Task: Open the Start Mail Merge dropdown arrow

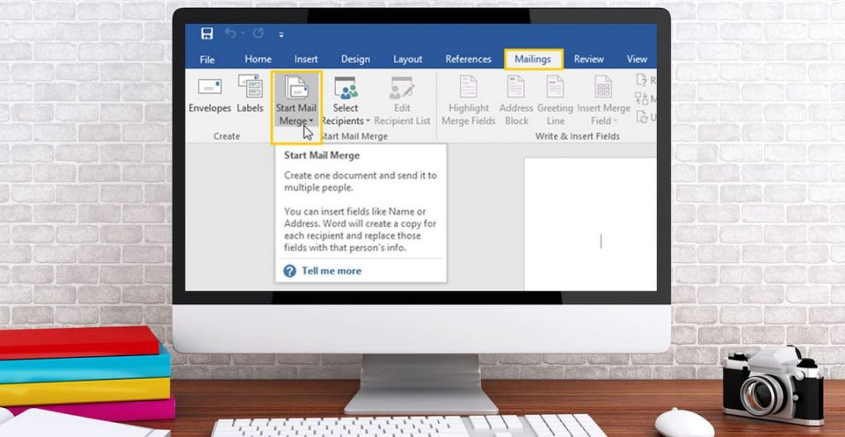Action: tap(311, 121)
